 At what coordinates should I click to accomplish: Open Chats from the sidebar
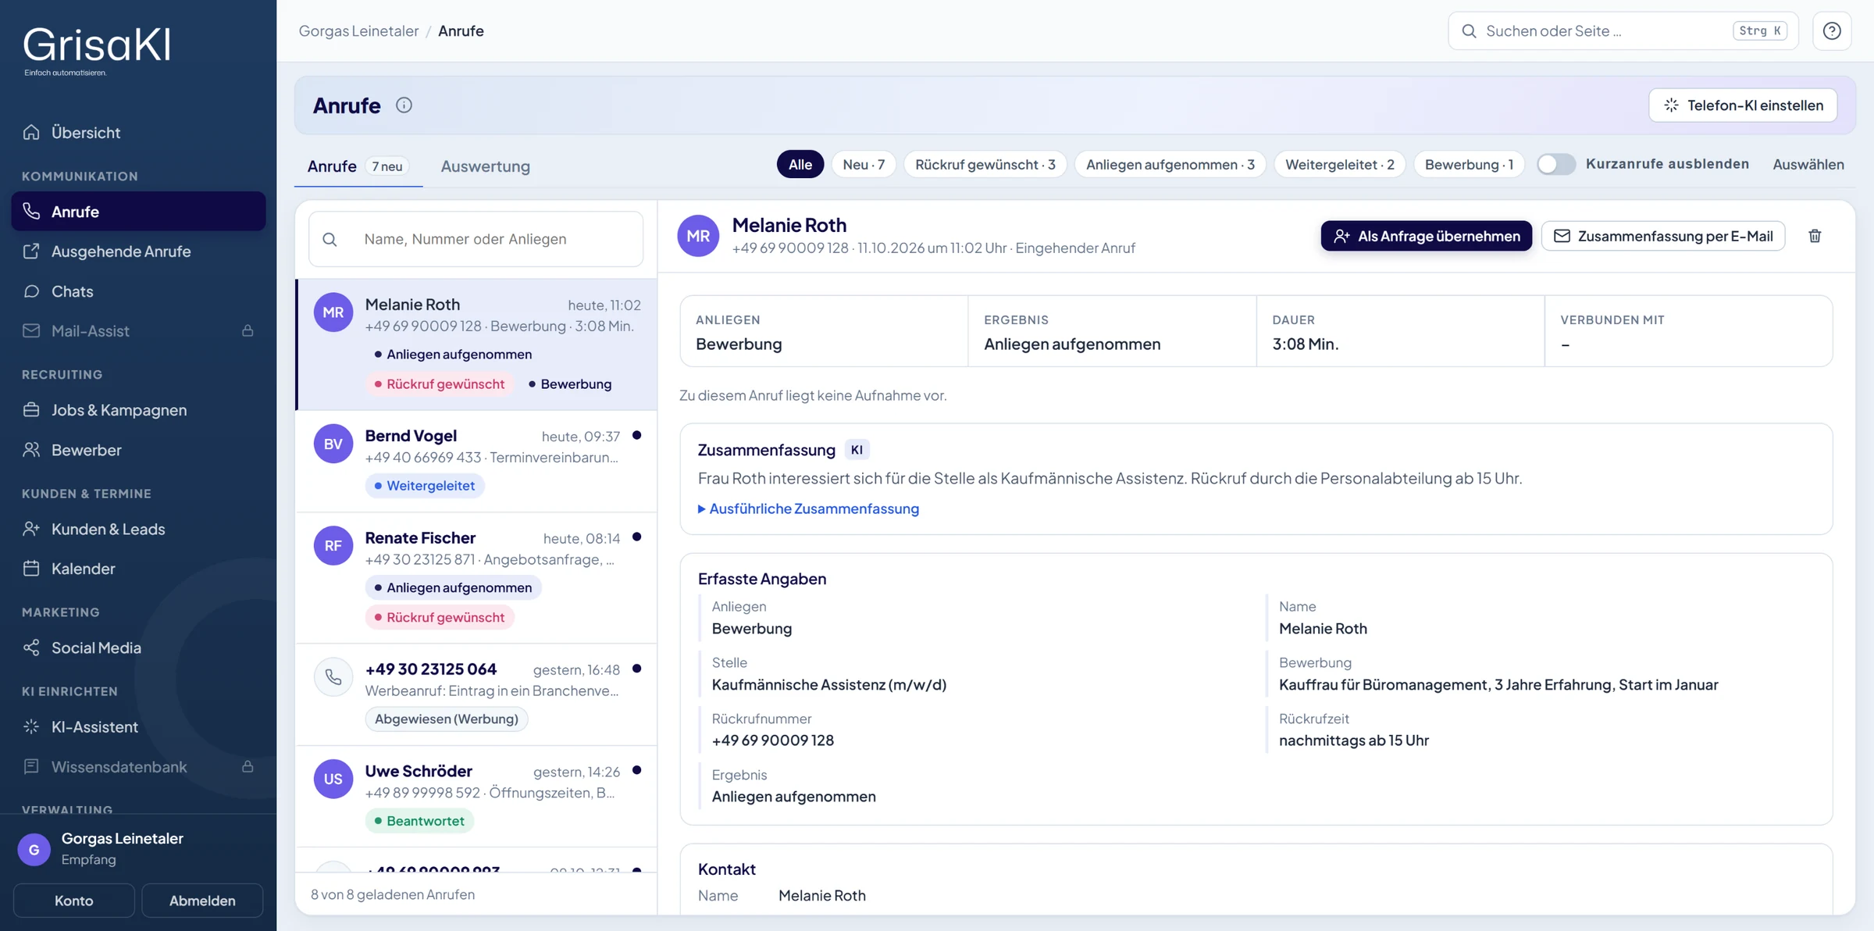(x=138, y=291)
